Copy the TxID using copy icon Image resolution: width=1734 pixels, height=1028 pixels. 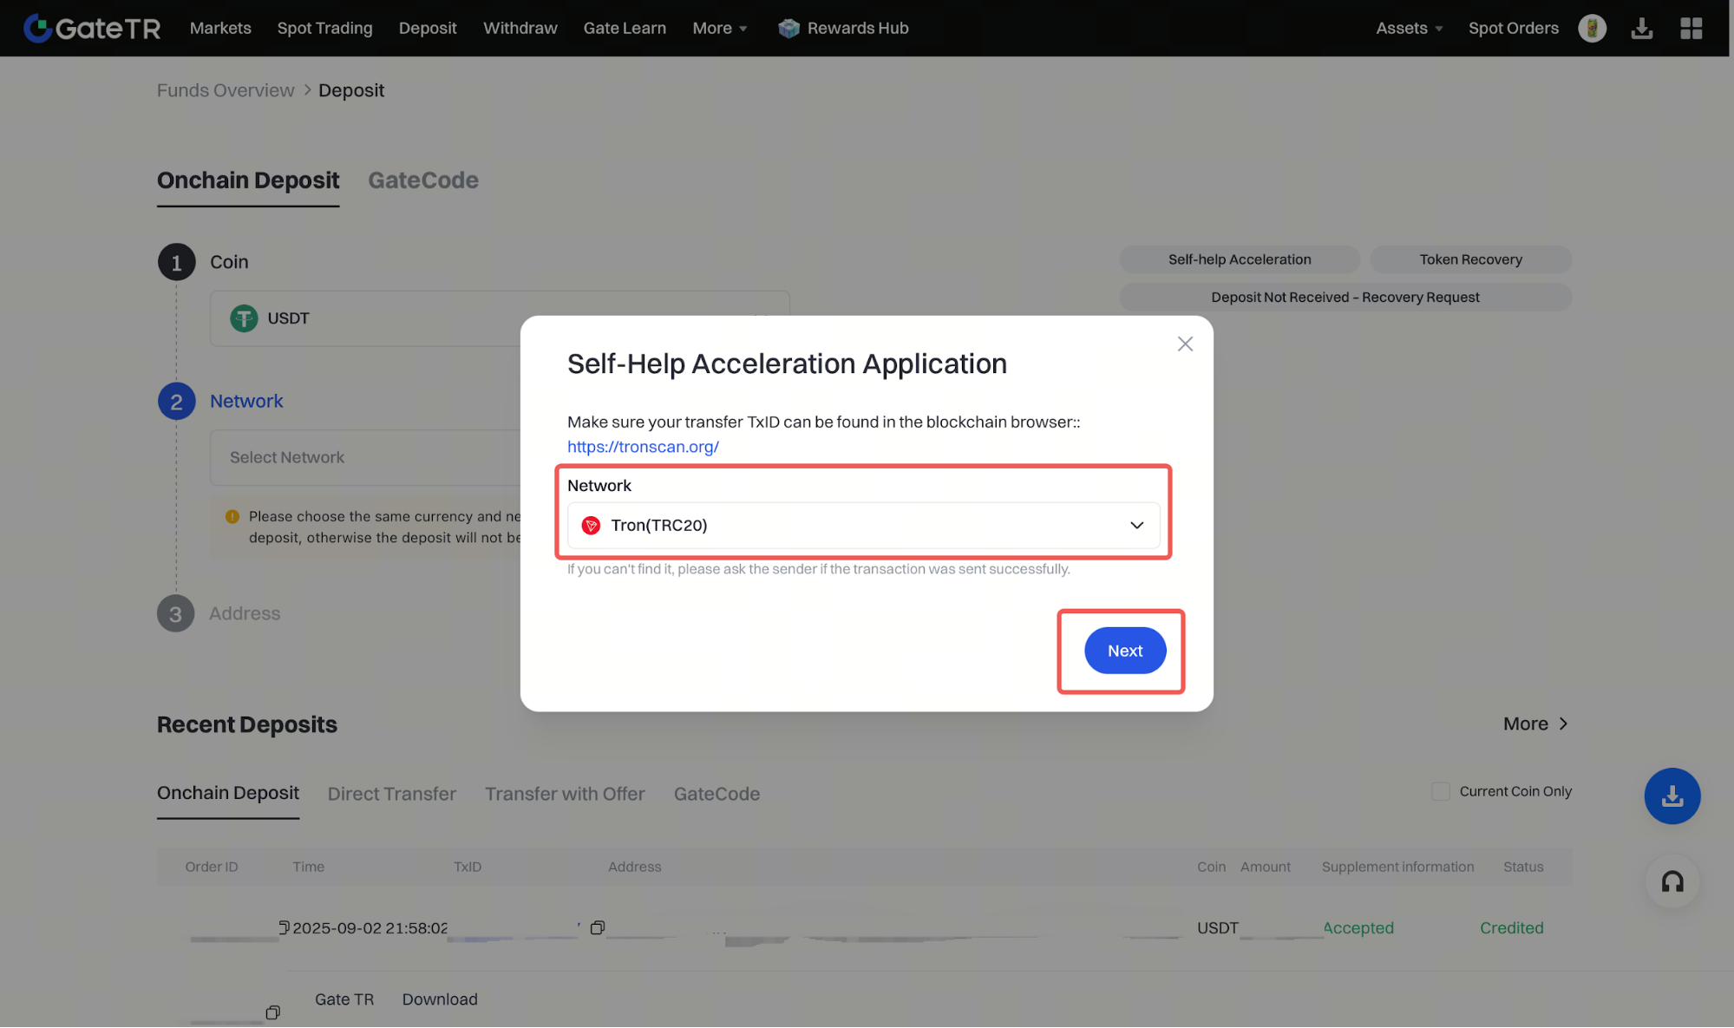[597, 927]
